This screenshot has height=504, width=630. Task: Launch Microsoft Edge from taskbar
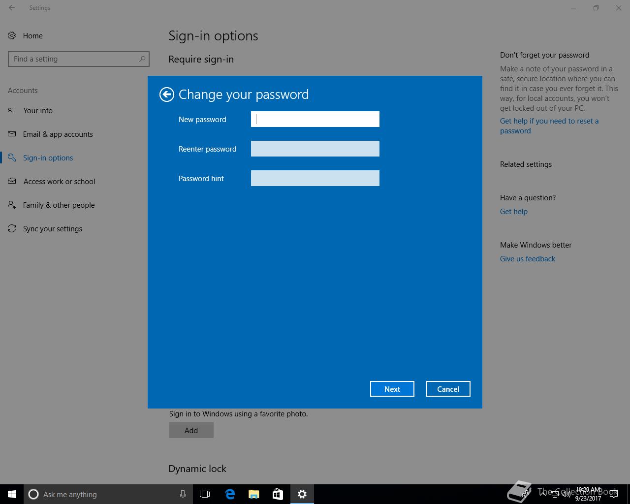point(230,494)
